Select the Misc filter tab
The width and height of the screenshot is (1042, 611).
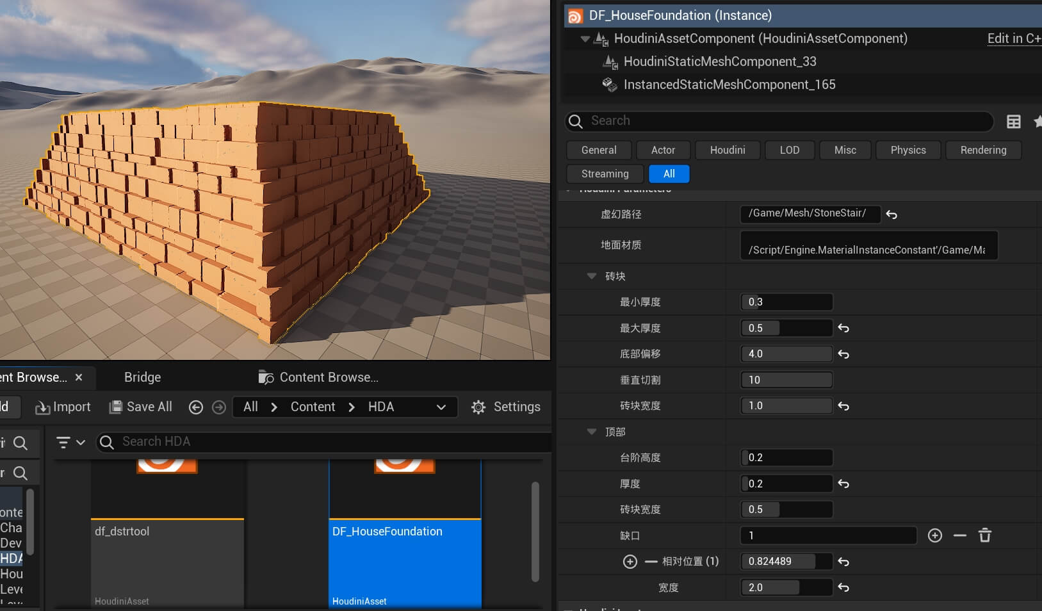pyautogui.click(x=845, y=150)
